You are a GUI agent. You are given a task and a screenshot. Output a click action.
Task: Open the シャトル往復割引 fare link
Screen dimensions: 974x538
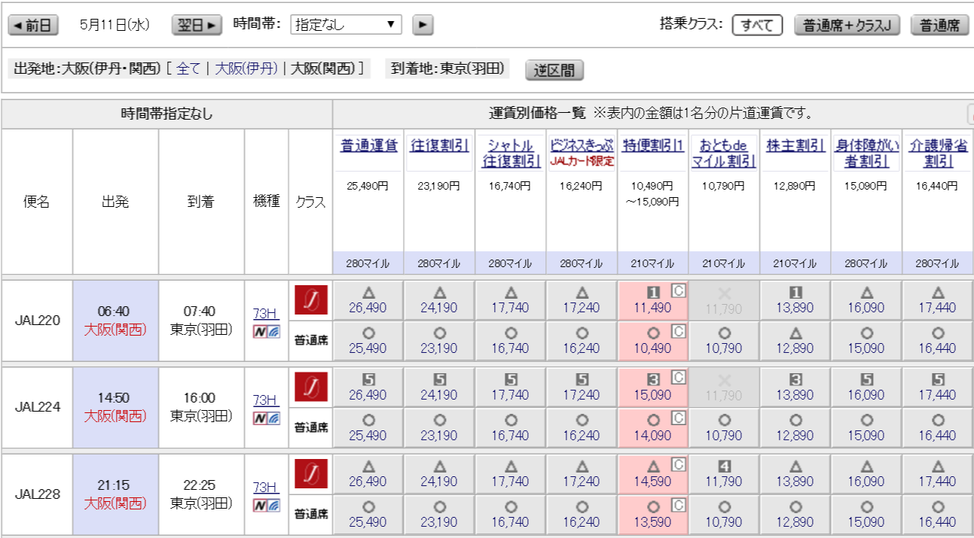[511, 153]
